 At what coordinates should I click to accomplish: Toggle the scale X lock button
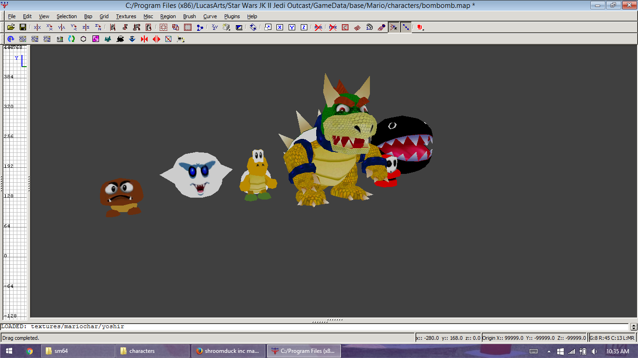pos(280,28)
